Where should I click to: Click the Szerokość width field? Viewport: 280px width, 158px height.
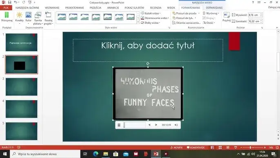click(254, 21)
